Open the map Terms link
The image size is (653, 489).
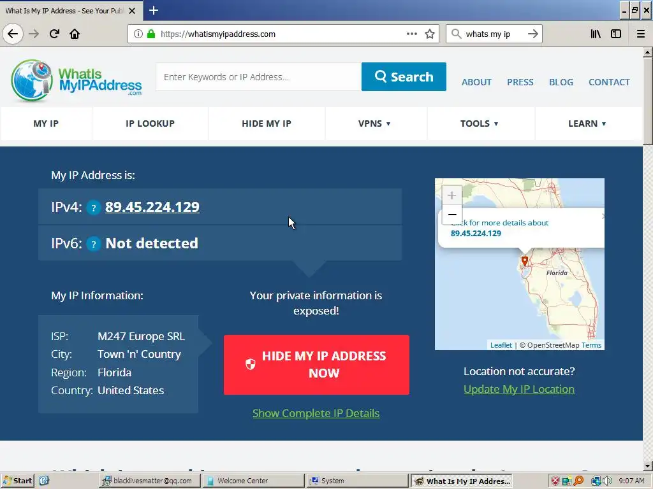tap(591, 345)
